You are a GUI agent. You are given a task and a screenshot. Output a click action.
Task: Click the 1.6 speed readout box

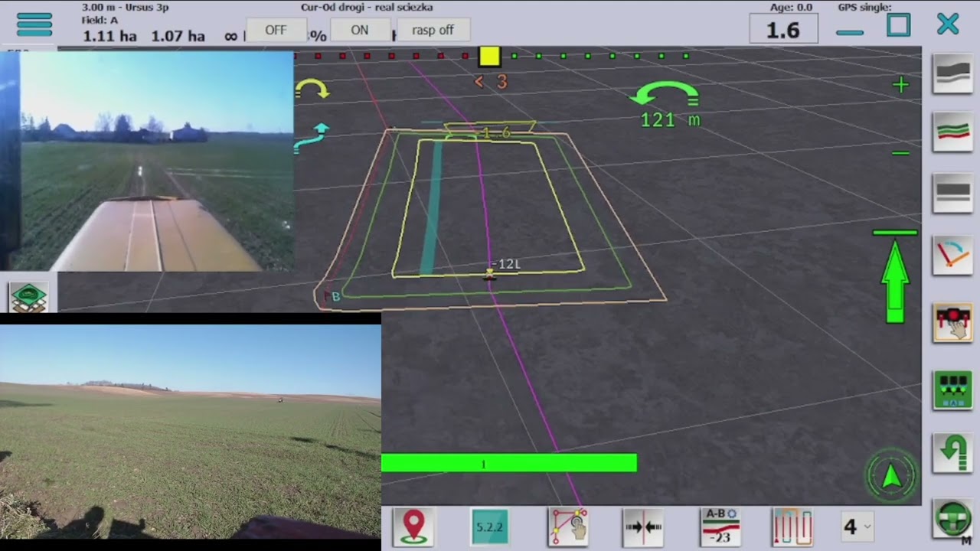pyautogui.click(x=783, y=30)
